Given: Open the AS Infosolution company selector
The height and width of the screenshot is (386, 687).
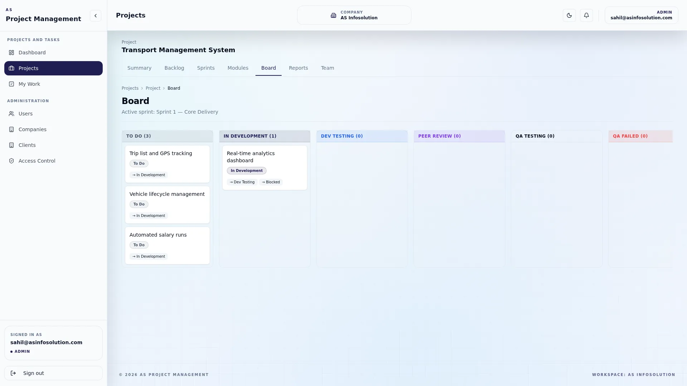Looking at the screenshot, I should (x=354, y=15).
